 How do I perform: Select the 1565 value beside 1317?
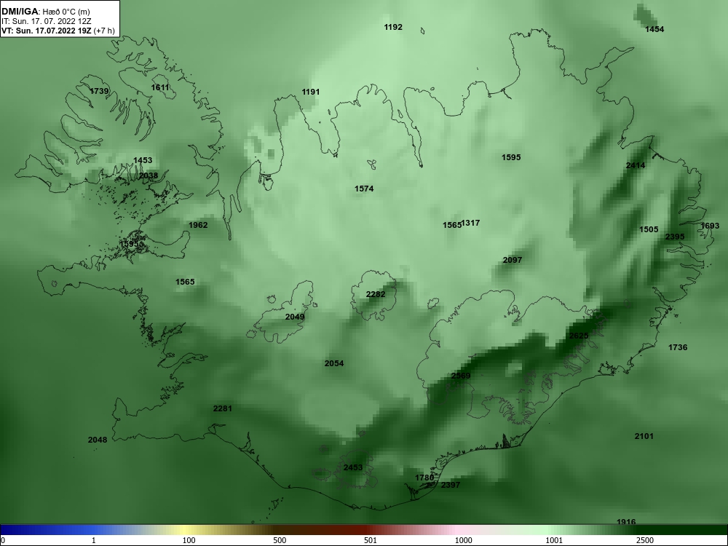point(452,225)
